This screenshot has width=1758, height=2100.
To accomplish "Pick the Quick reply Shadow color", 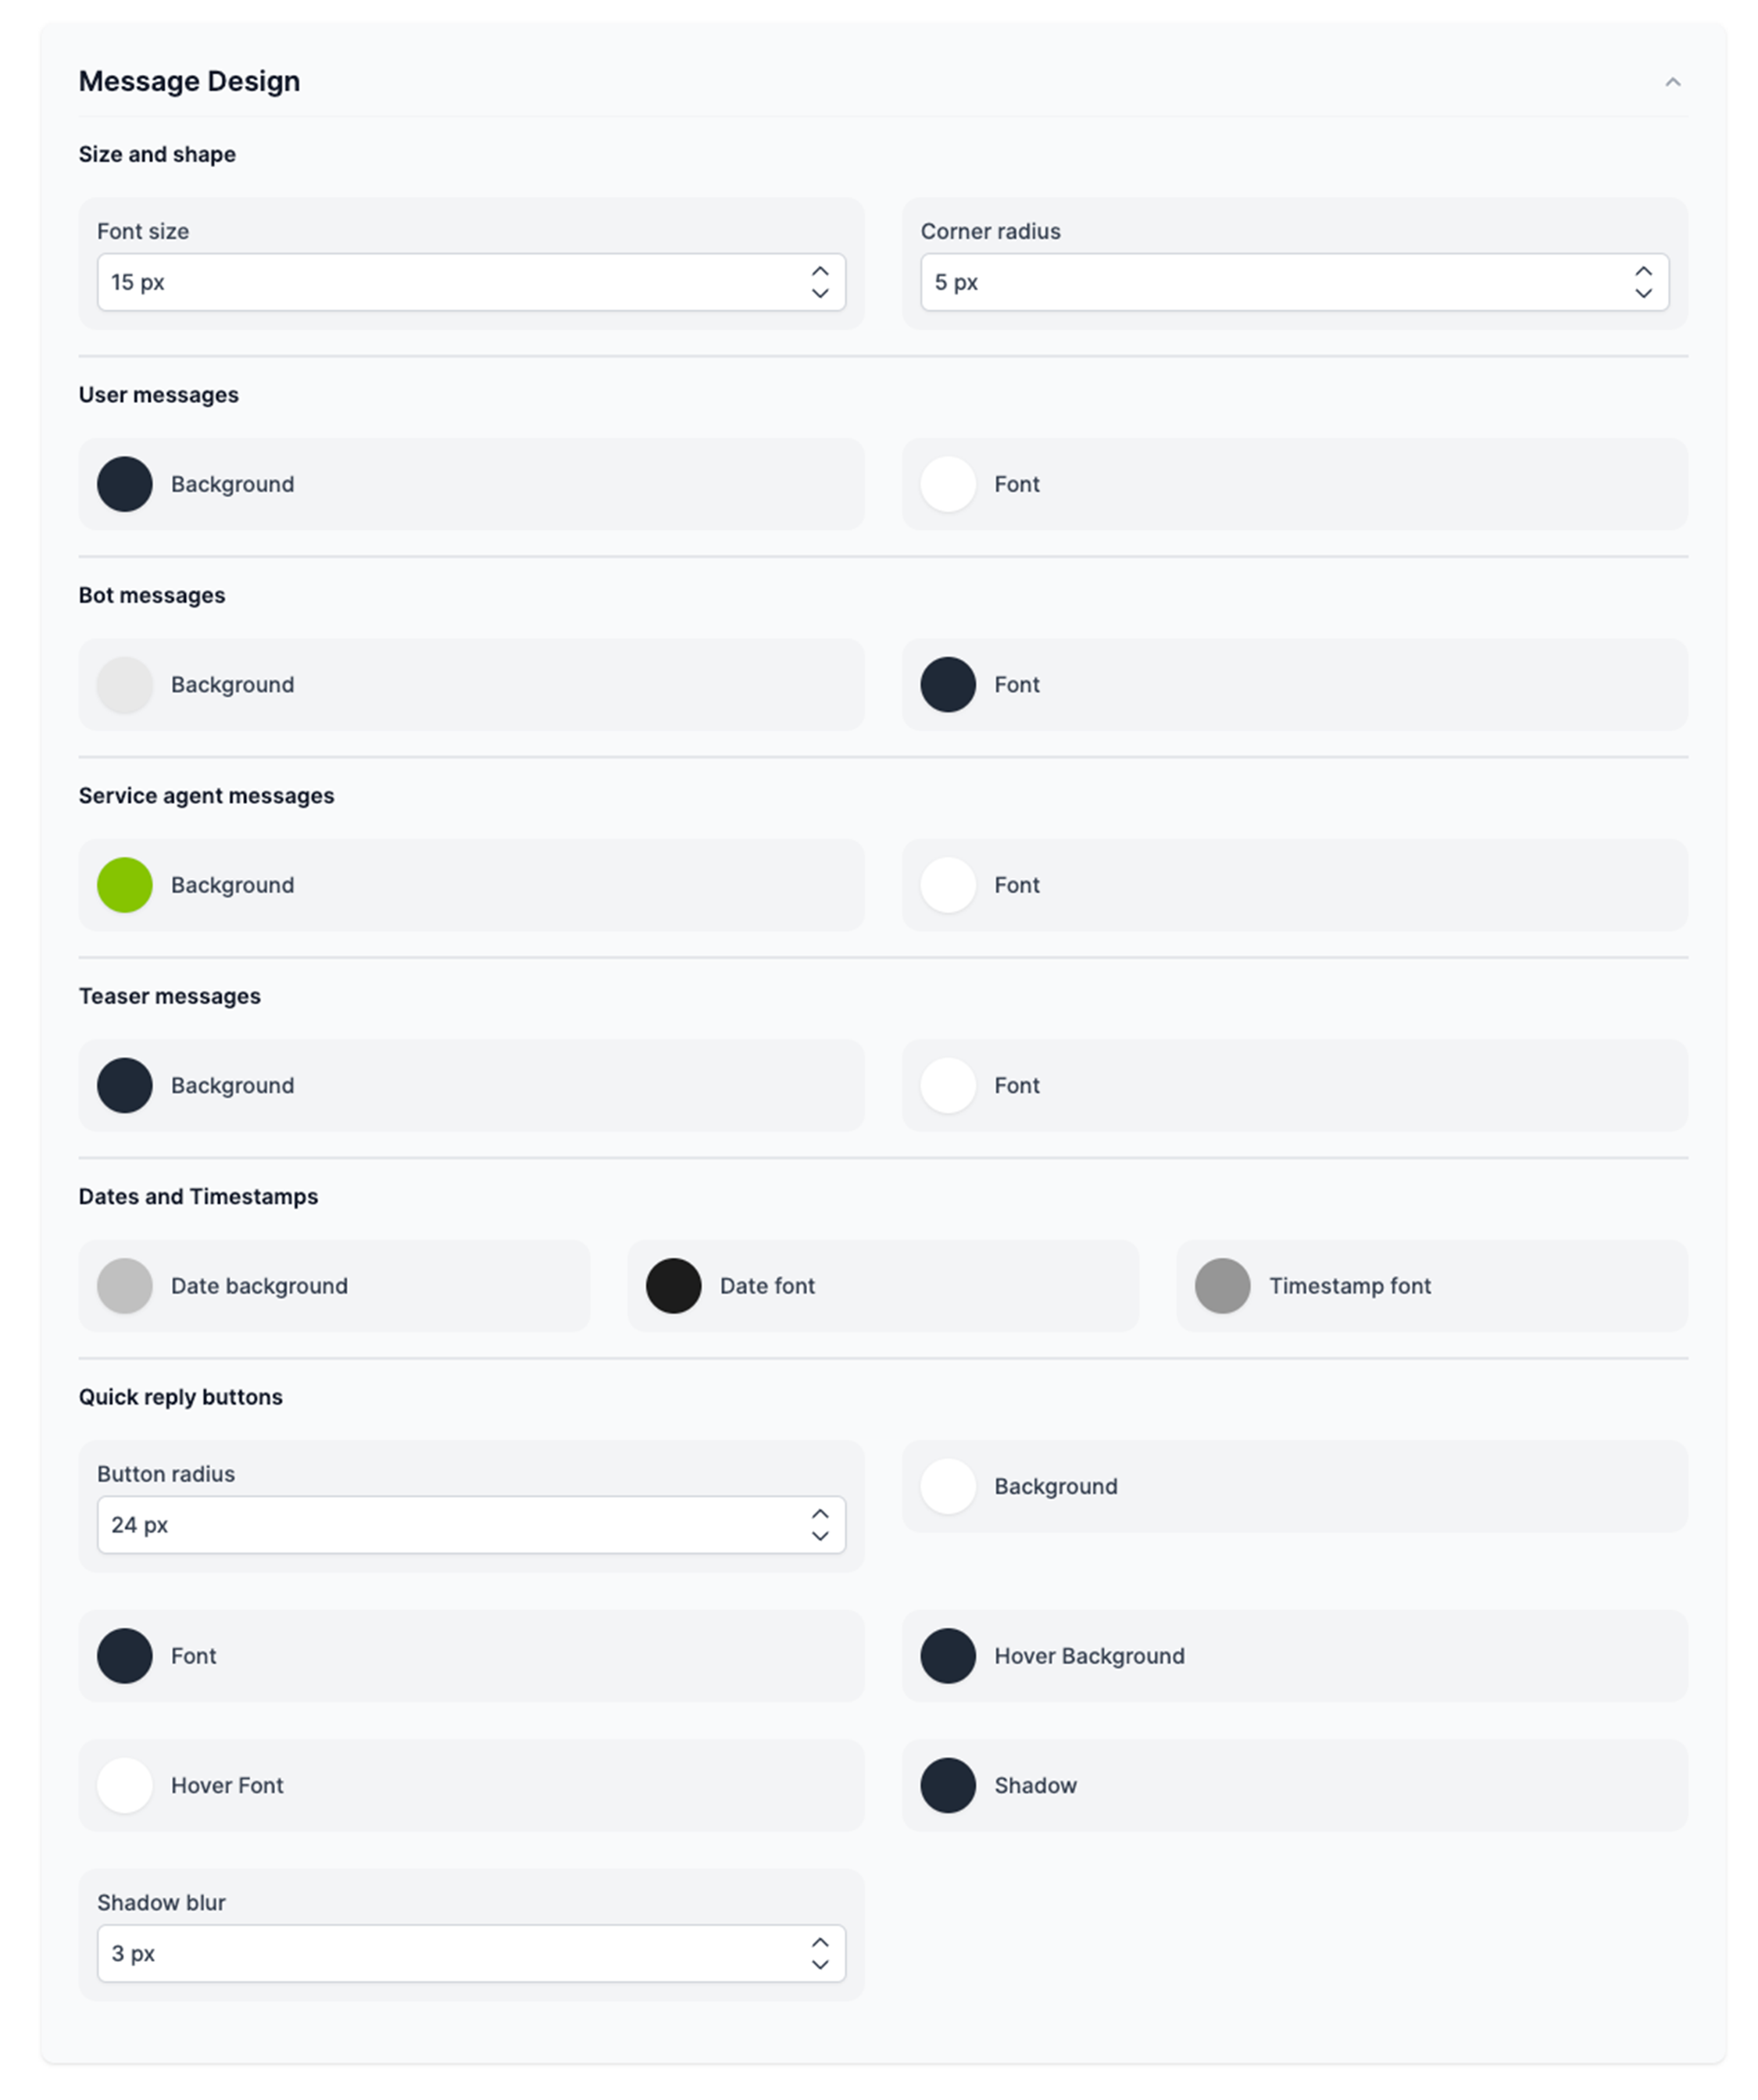I will (948, 1785).
